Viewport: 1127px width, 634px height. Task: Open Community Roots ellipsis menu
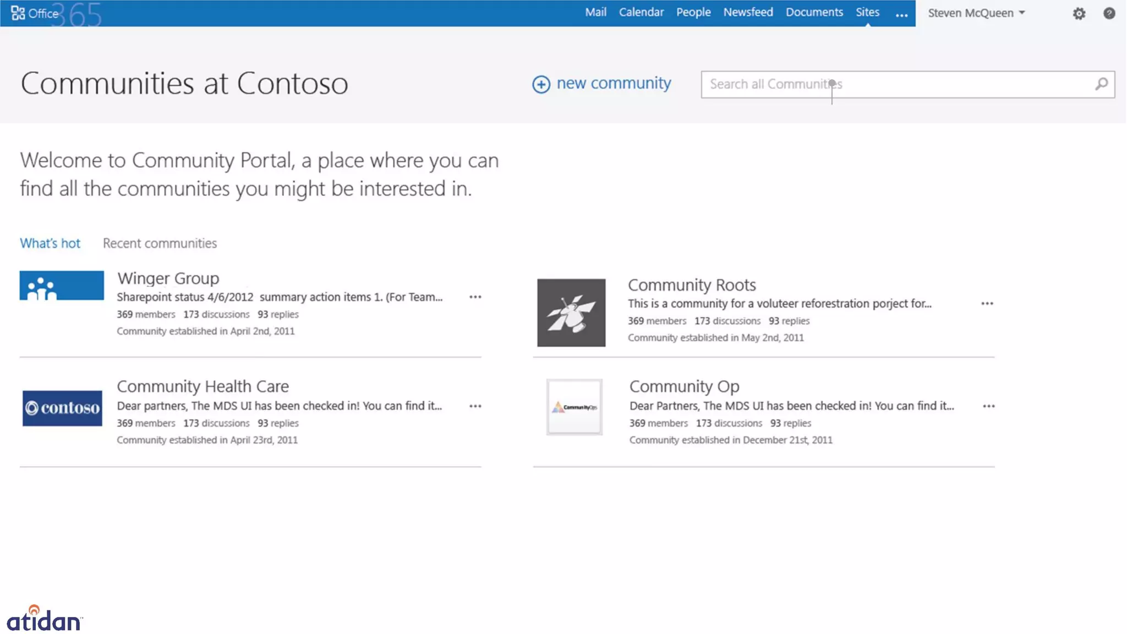point(987,304)
